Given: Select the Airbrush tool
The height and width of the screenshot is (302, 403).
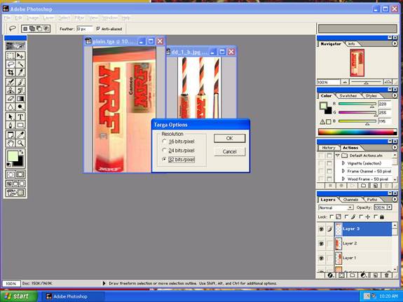Looking at the screenshot, I should point(11,82).
